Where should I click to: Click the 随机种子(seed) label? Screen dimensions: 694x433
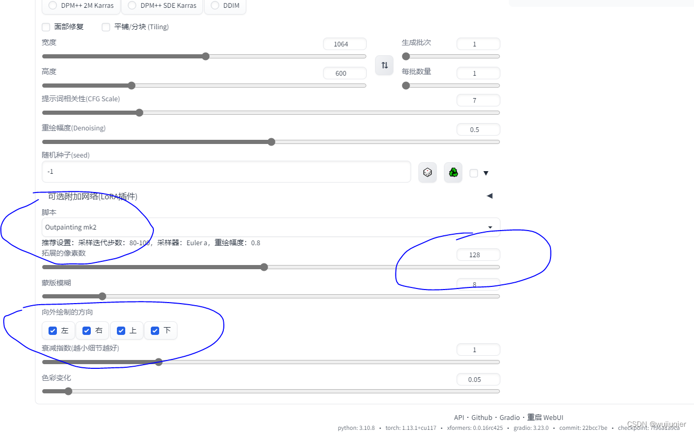pos(66,155)
